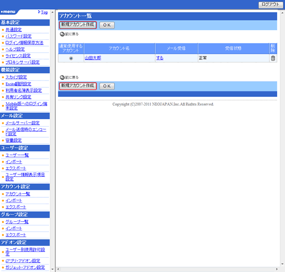
Task: Click the lower 前に戻る back arrow icon
Action: 62,78
